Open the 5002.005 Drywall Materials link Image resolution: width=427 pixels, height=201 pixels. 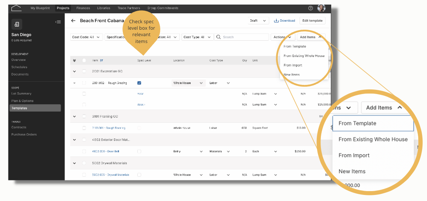click(111, 175)
